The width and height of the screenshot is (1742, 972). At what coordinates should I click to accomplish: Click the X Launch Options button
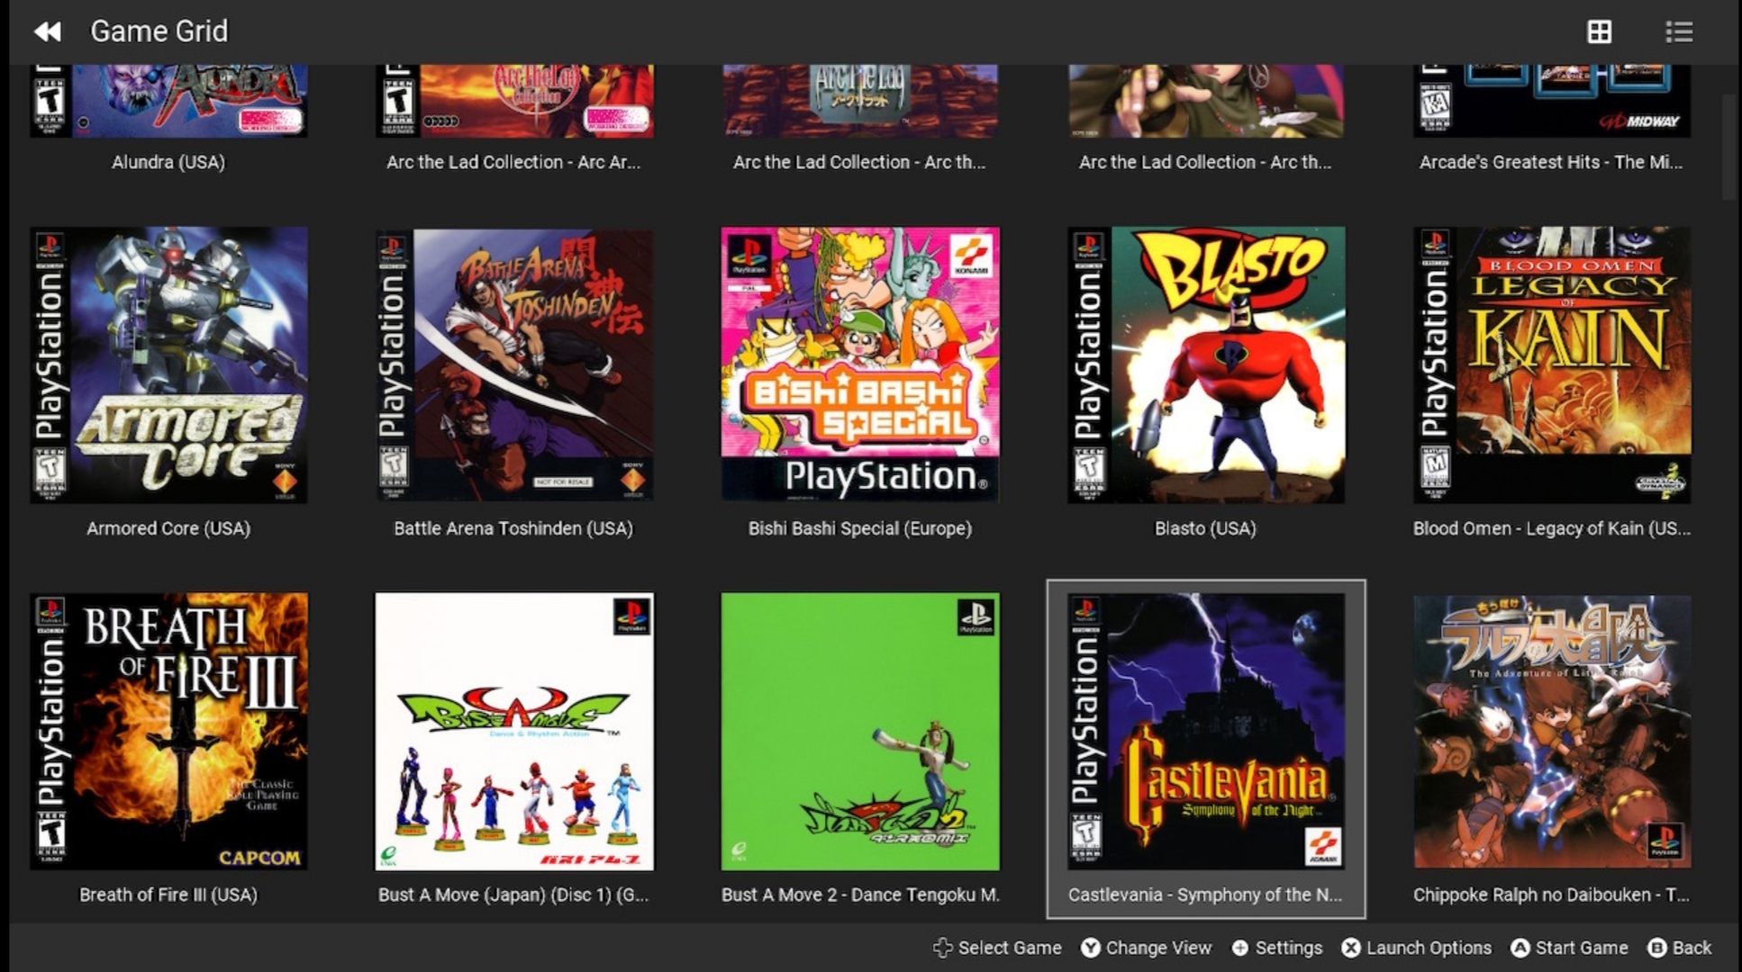[1416, 948]
